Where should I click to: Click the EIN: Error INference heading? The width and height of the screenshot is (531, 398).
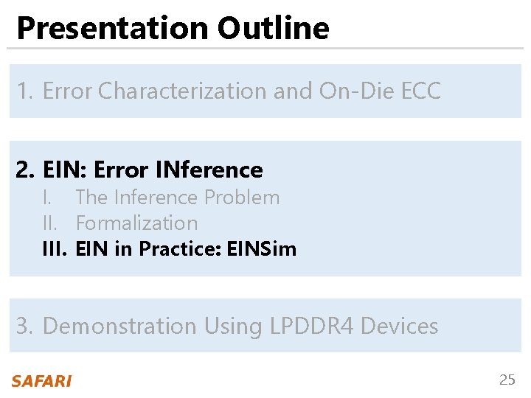(152, 170)
